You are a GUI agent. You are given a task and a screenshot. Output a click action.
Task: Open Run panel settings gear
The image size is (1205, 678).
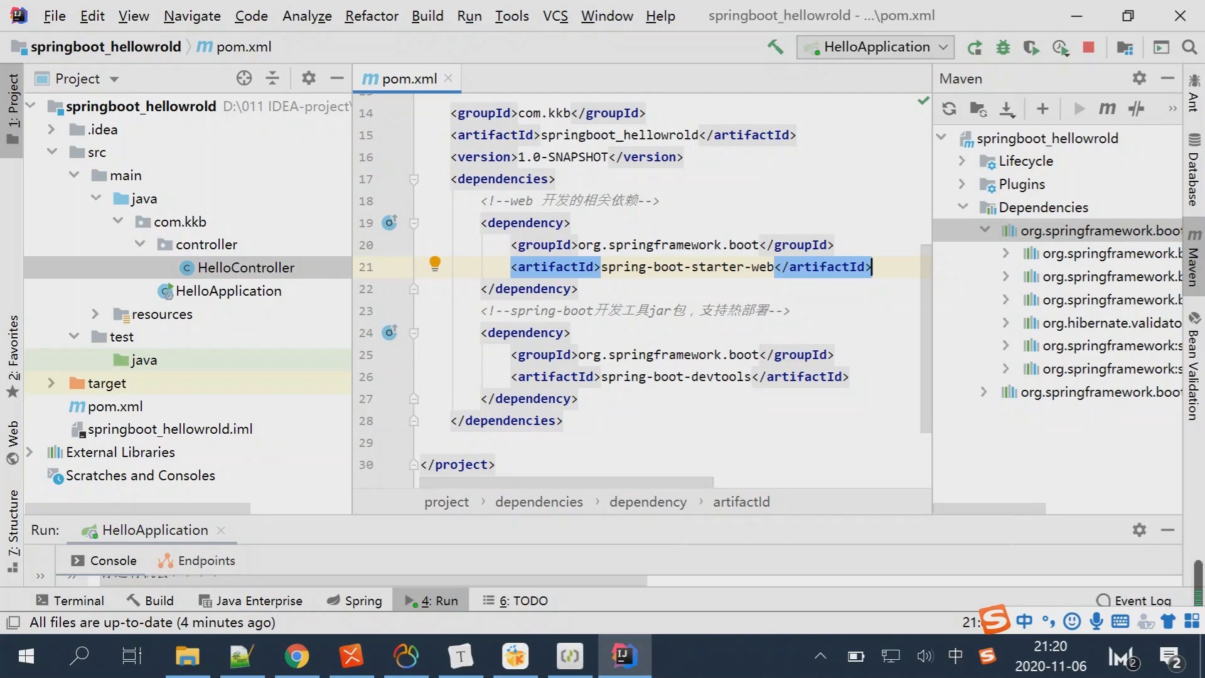(x=1139, y=530)
